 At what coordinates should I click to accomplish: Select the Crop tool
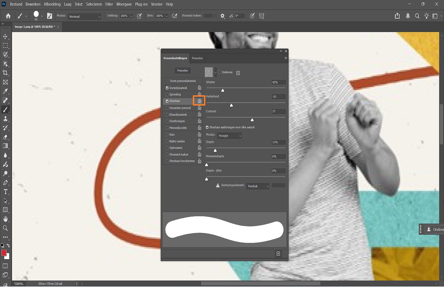(6, 73)
